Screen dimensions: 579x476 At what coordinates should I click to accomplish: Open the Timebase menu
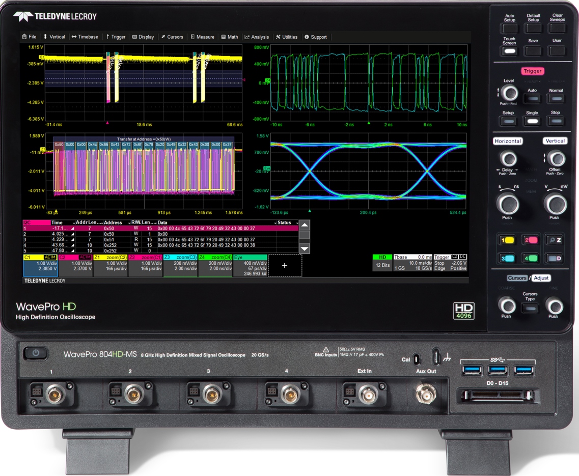coord(85,37)
